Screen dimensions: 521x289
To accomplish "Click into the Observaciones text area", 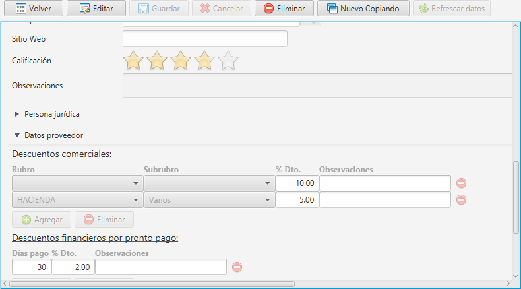I will [x=317, y=86].
